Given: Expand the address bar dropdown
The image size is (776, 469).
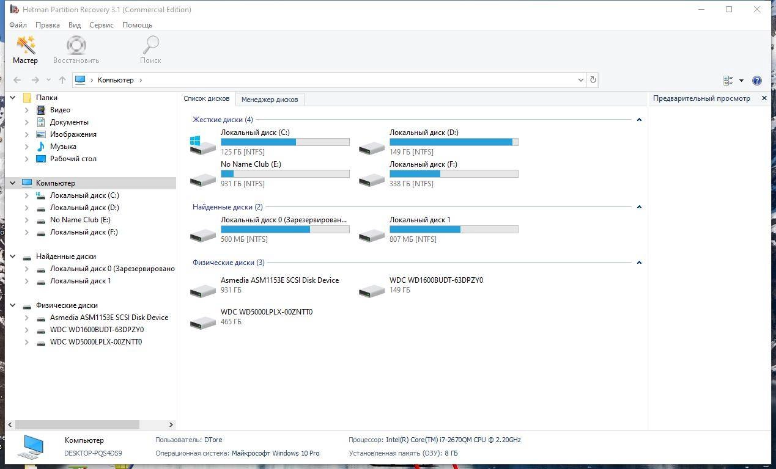Looking at the screenshot, I should click(x=580, y=80).
